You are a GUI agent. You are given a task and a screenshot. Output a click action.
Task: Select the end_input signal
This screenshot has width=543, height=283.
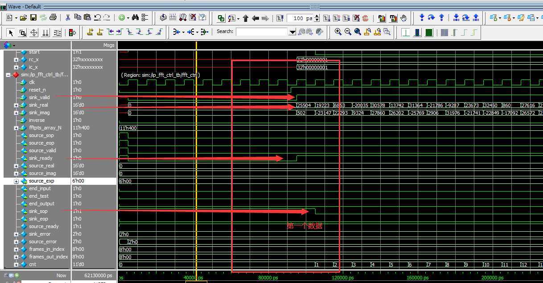click(40, 188)
